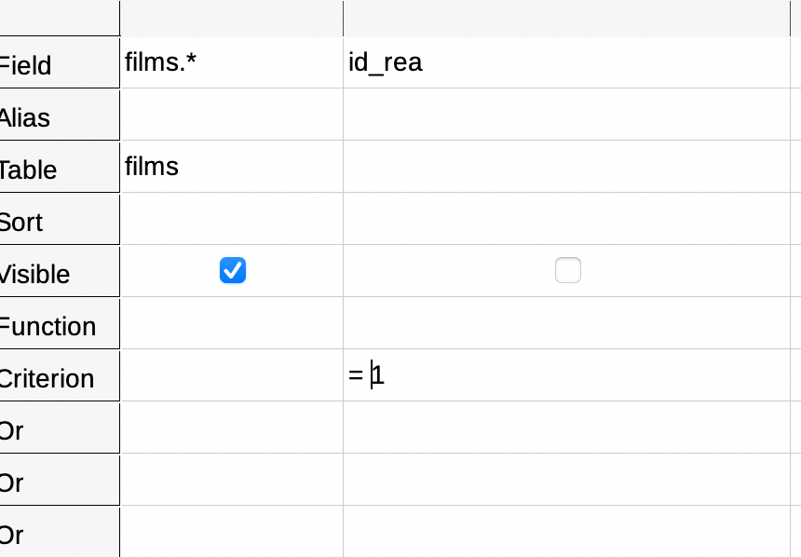The image size is (801, 557).
Task: Select the films Table cell
Action: pos(232,167)
